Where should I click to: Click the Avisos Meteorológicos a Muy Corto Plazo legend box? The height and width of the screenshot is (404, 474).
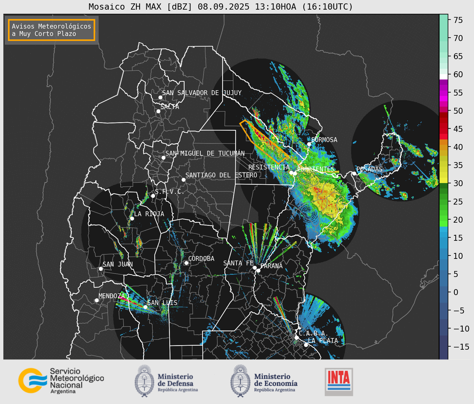(51, 30)
